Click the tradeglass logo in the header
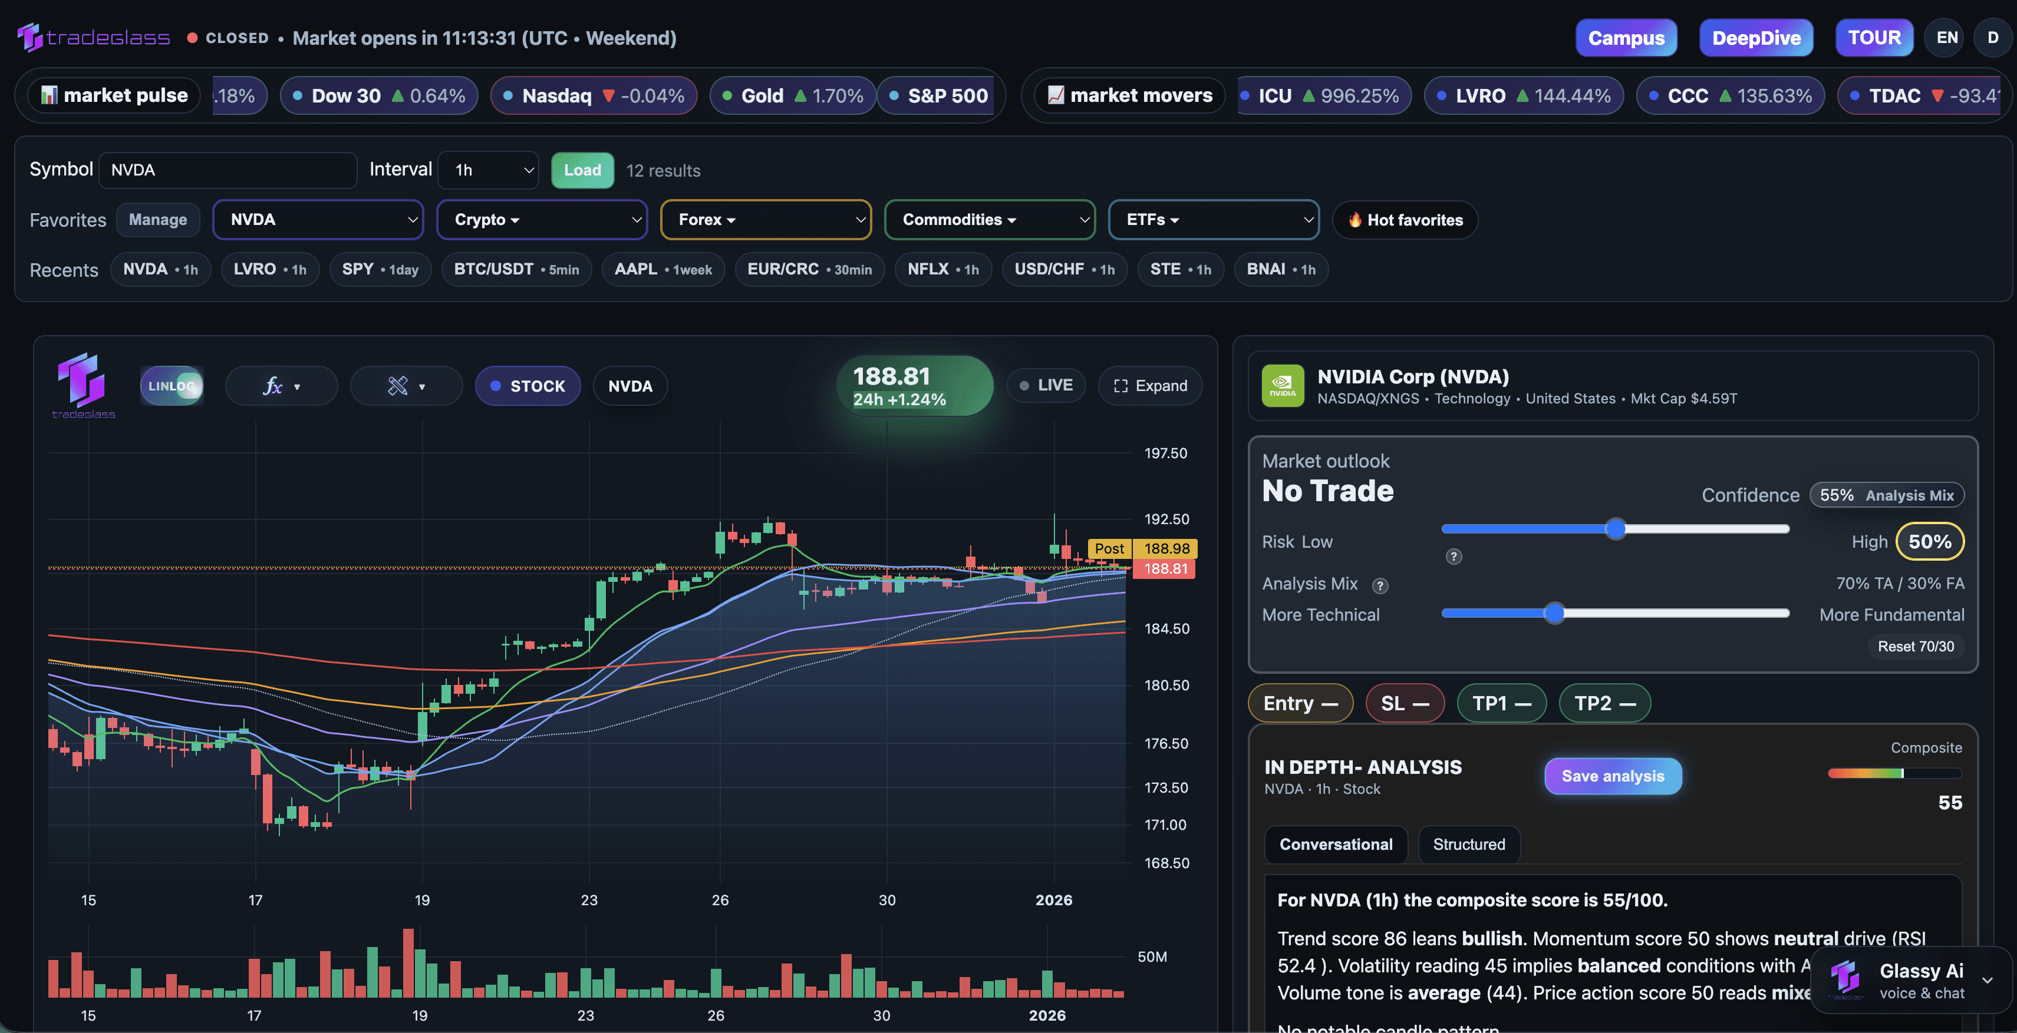 93,37
